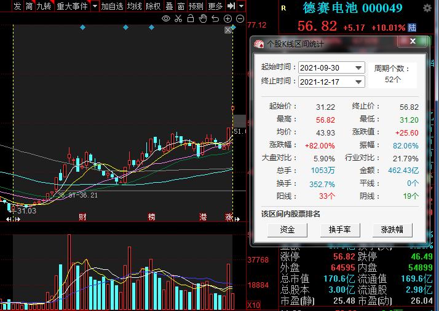This screenshot has height=311, width=439.
Task: Click the 陆 badge next to price change
Action: pos(412,28)
